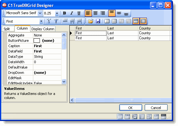Screen dimensions: 178x126
Task: Save layout with floppy disk icon
Action: pos(98,21)
